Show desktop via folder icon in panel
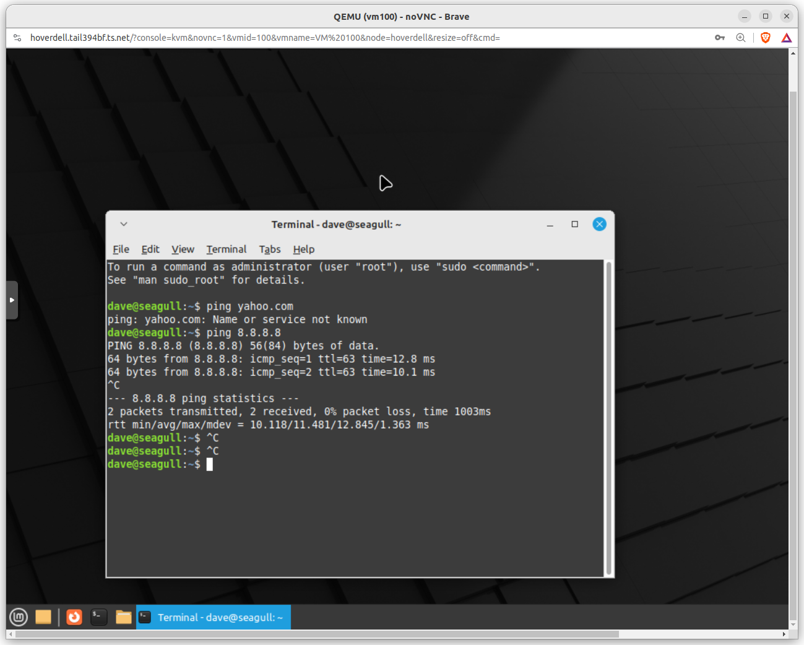Viewport: 804px width, 645px height. (43, 617)
